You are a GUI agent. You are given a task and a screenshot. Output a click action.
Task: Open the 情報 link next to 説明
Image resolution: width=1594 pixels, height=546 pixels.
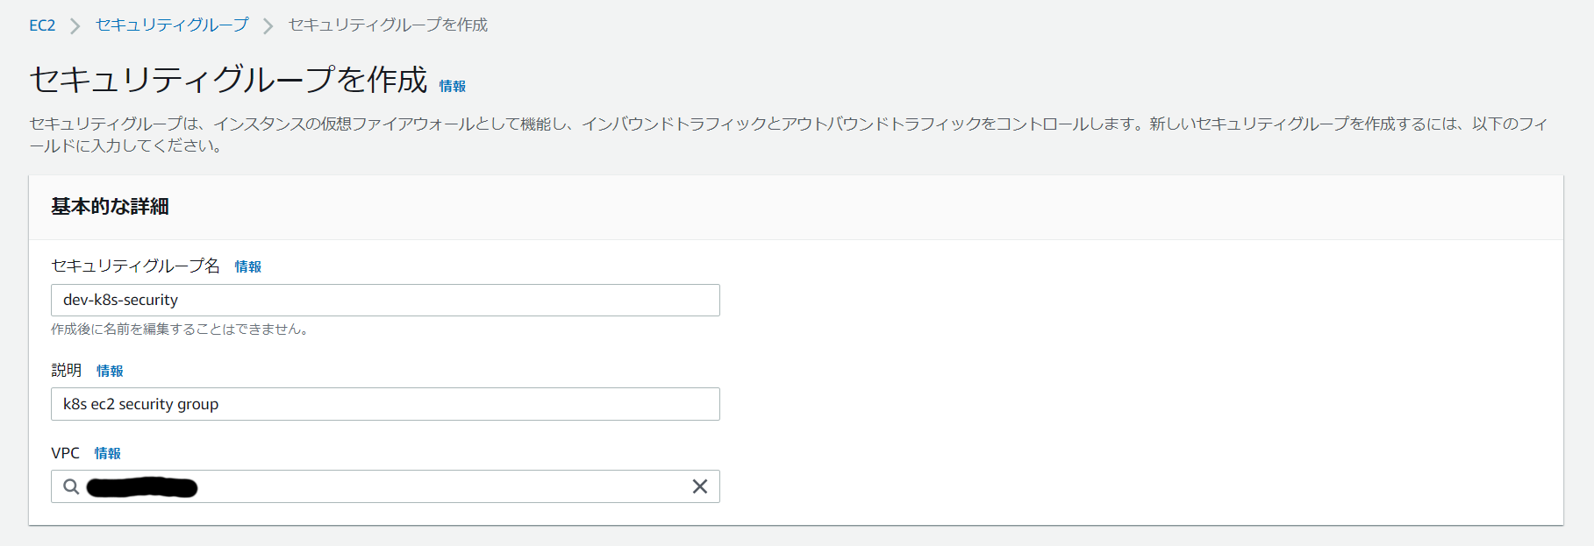tap(110, 371)
